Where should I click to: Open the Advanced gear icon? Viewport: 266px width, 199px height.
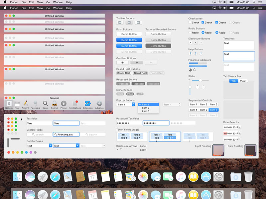click(99, 103)
